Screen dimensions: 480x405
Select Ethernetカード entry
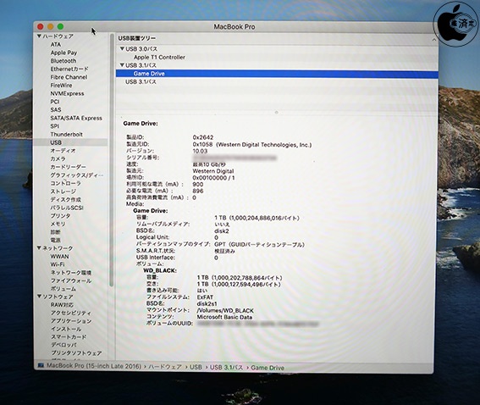click(x=69, y=69)
